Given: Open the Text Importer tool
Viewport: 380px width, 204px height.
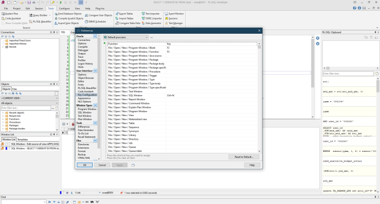Looking at the screenshot, I should (151, 14).
